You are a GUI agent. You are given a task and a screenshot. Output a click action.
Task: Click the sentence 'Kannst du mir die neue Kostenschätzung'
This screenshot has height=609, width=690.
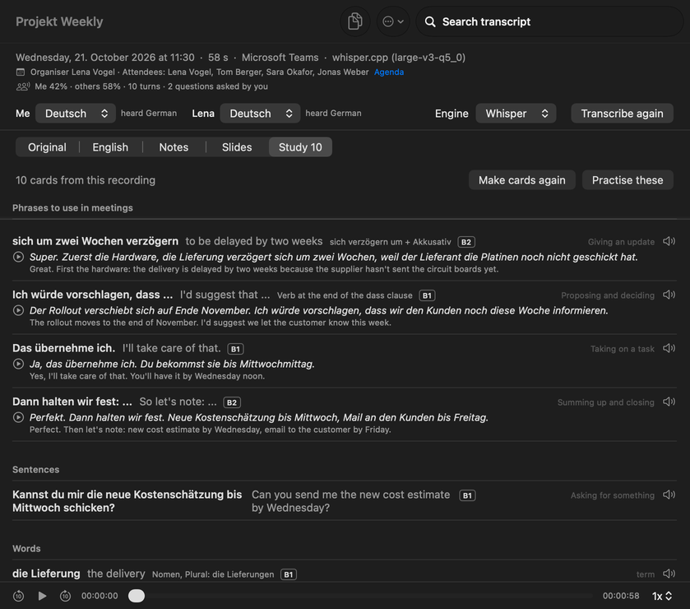click(x=127, y=501)
